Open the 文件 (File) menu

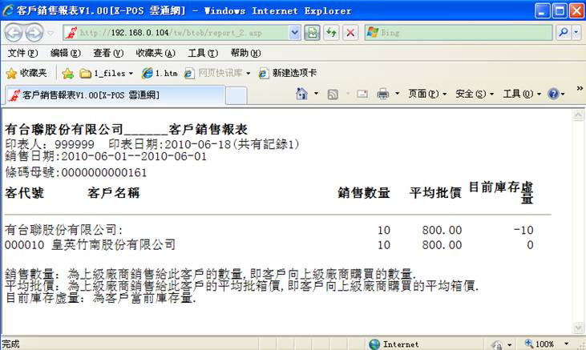(x=22, y=53)
